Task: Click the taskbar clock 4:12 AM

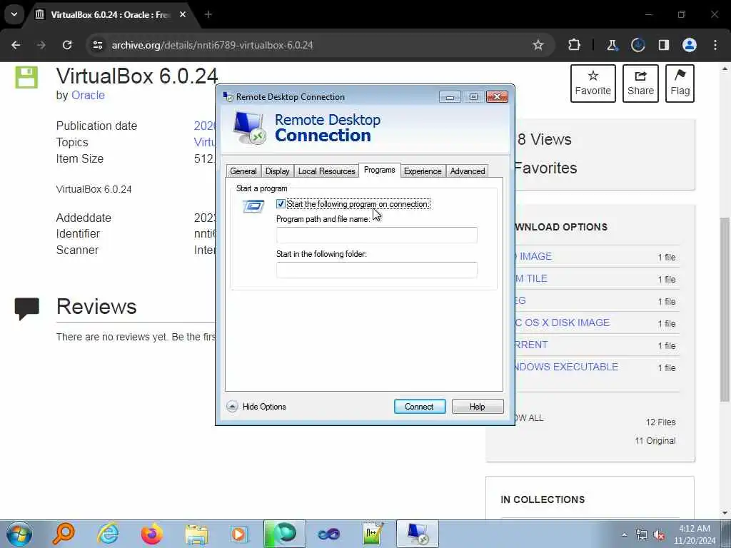Action: coord(694,529)
